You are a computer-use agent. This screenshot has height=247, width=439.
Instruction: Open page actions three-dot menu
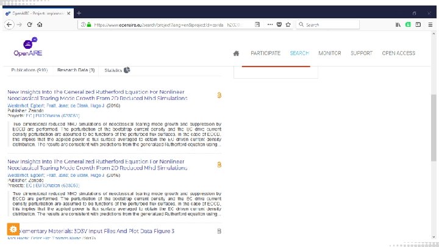click(x=270, y=24)
